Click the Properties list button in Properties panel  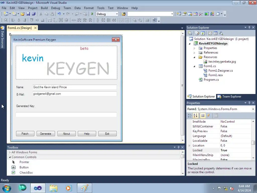pyautogui.click(x=203, y=116)
